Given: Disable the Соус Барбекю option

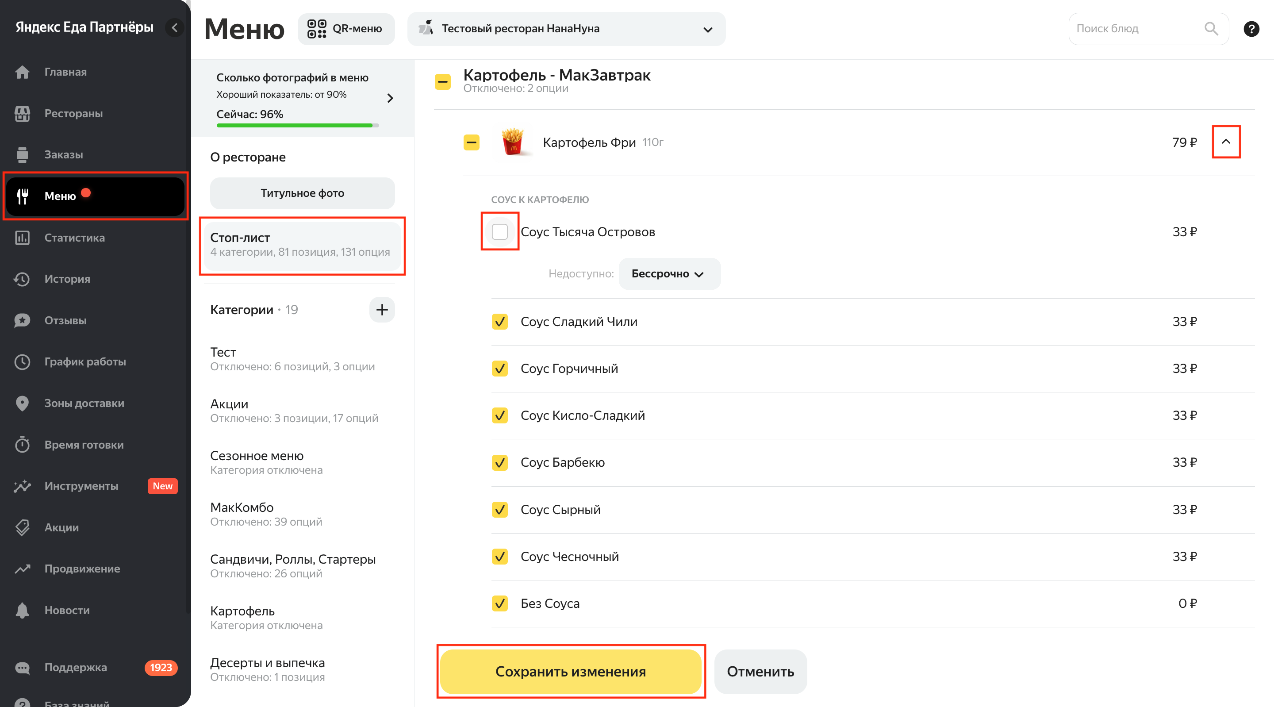Looking at the screenshot, I should point(499,463).
